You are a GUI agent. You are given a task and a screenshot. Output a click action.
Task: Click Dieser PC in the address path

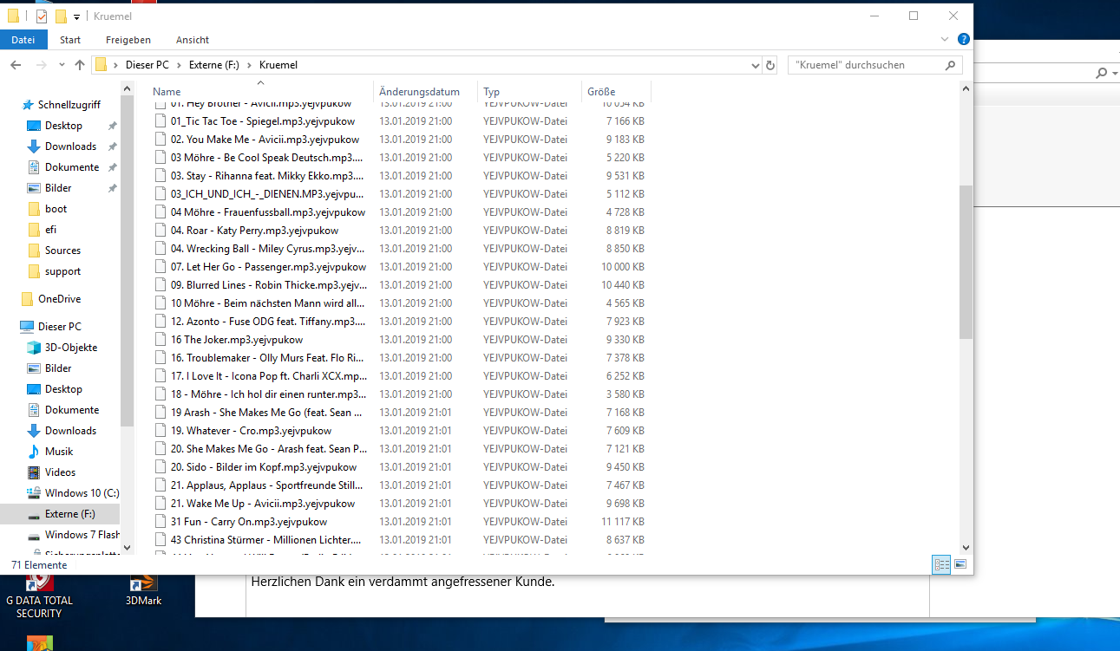point(147,65)
